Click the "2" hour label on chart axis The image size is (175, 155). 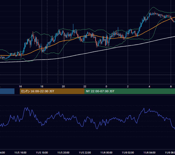(x=128, y=87)
